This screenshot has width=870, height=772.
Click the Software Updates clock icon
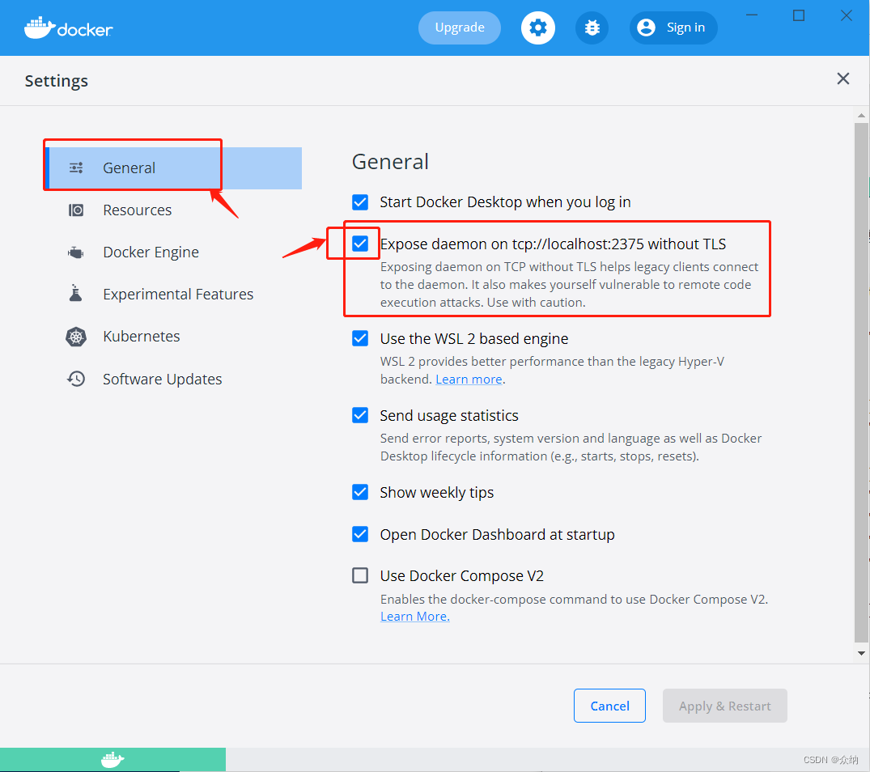(75, 378)
